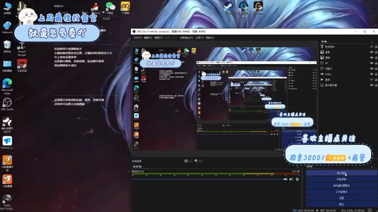378x212 pixels.
Task: Open the QQ penguin desktop shortcut
Action: point(96,8)
